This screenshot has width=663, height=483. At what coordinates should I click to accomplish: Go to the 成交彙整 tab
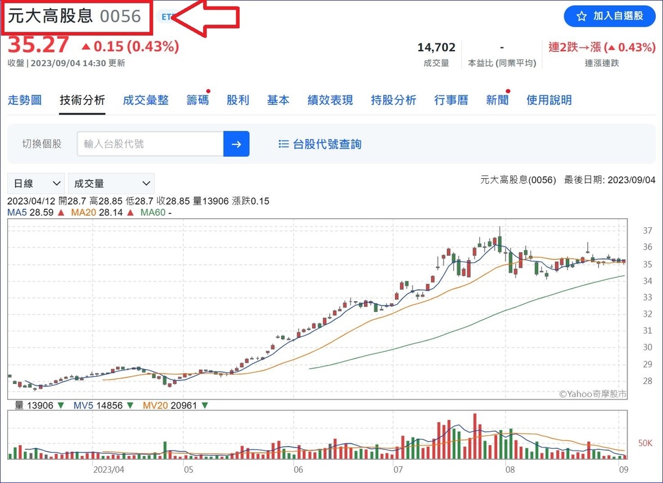(x=146, y=100)
